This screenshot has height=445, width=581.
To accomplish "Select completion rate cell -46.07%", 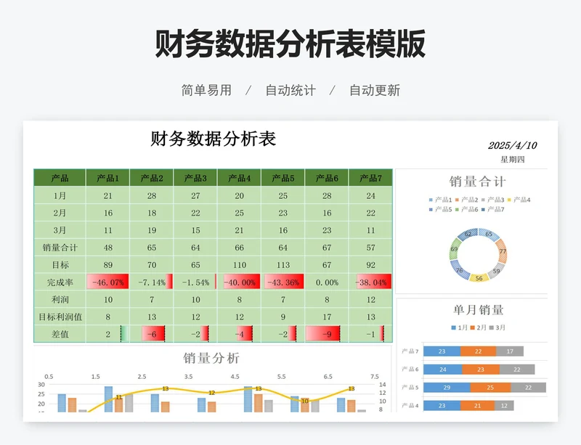I will 107,282.
